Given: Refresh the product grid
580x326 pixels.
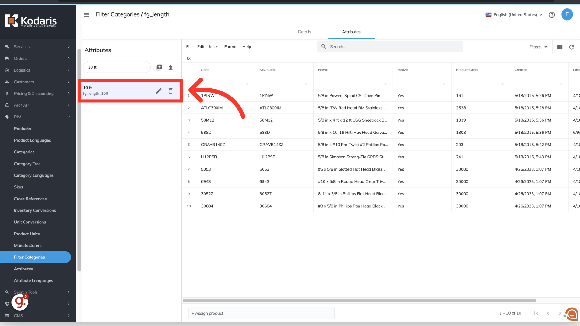Looking at the screenshot, I should (572, 47).
